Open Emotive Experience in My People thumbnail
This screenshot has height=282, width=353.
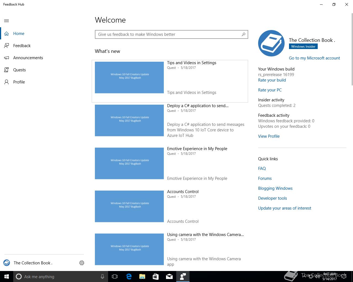pos(129,163)
